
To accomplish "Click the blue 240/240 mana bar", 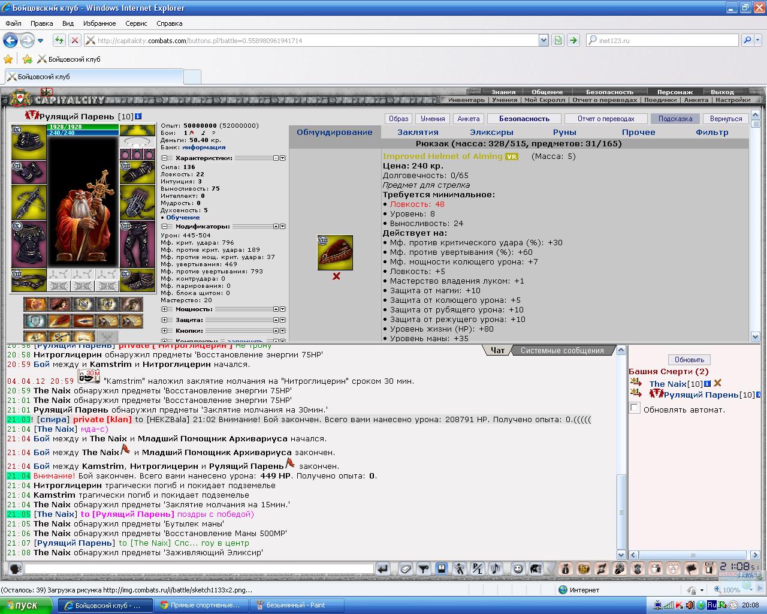I will [x=83, y=133].
